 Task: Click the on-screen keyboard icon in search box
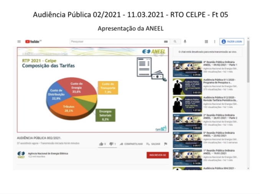166,41
